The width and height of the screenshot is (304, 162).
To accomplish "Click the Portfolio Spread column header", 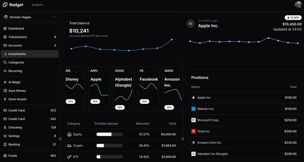I will [106, 124].
